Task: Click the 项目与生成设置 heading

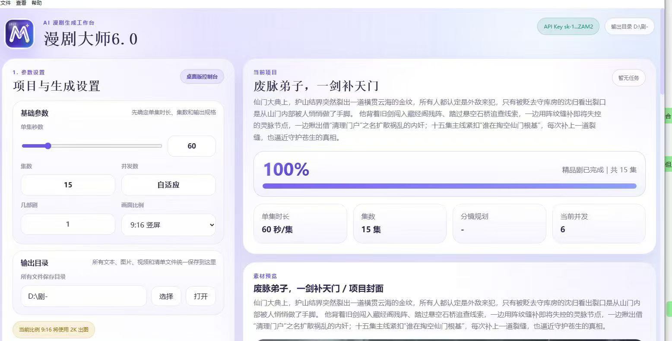Action: tap(57, 86)
